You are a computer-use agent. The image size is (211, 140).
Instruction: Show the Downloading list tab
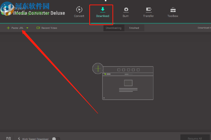(114, 28)
